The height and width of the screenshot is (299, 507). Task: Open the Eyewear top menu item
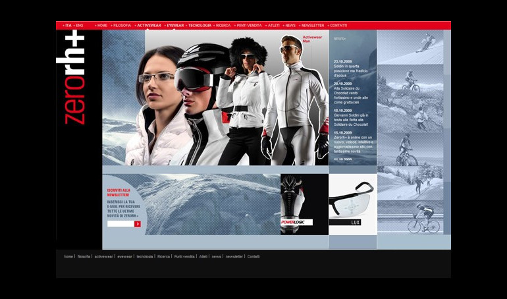(x=175, y=26)
